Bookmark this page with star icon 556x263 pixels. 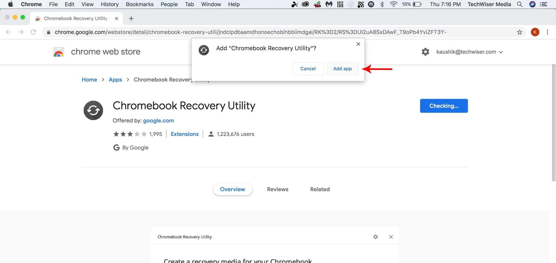click(520, 32)
